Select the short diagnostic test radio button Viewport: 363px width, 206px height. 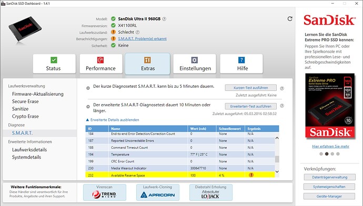point(88,88)
